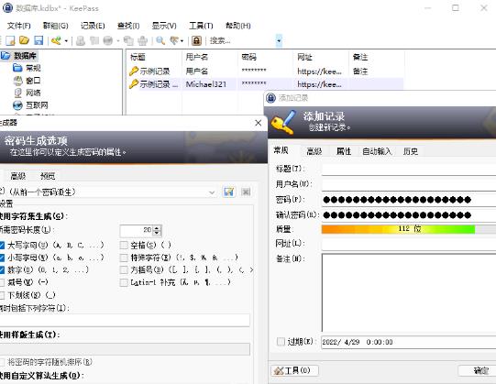Select the 互联网 globe group icon
Image resolution: width=496 pixels, height=384 pixels.
tap(17, 105)
